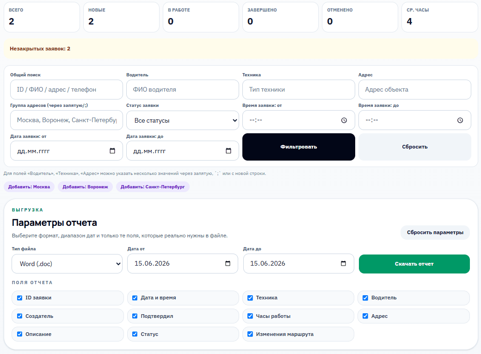Click the Тип техники input field
Screen dimensions: 481x354
(298, 90)
